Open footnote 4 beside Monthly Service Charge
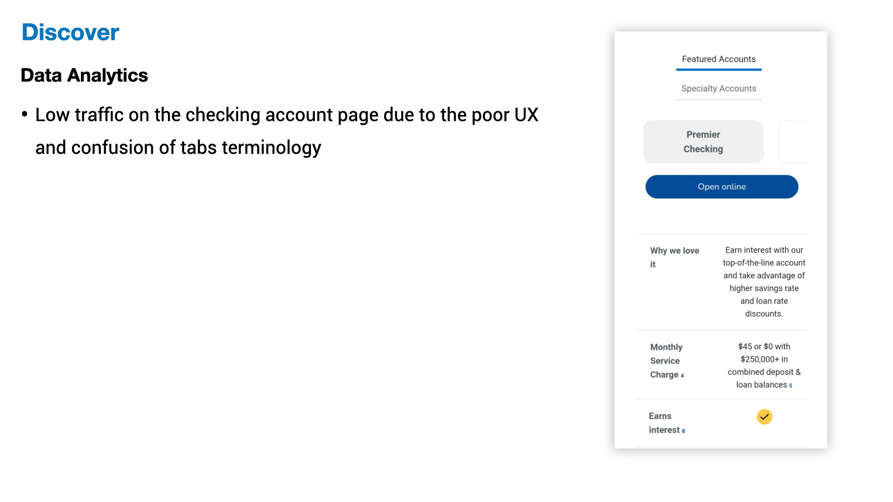This screenshot has width=893, height=502. pyautogui.click(x=682, y=376)
